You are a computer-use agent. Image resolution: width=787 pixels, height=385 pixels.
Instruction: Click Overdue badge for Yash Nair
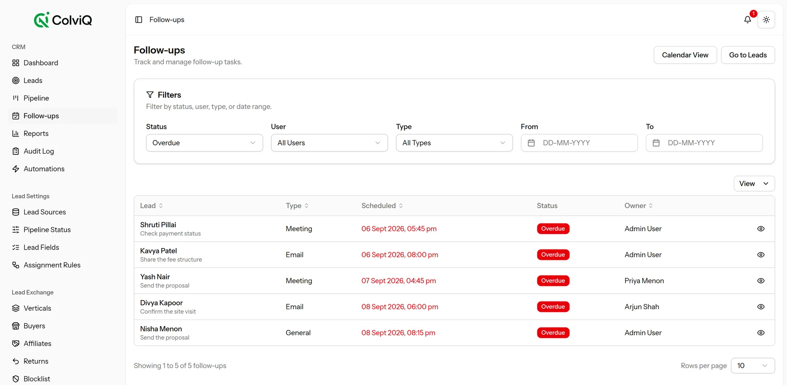pyautogui.click(x=553, y=281)
